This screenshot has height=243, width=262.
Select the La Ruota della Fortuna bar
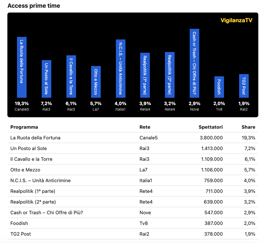coord(22,67)
